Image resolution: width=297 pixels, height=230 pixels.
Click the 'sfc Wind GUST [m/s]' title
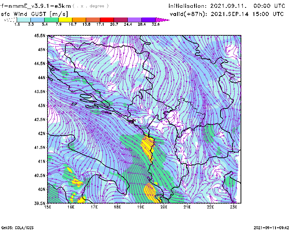34,14
